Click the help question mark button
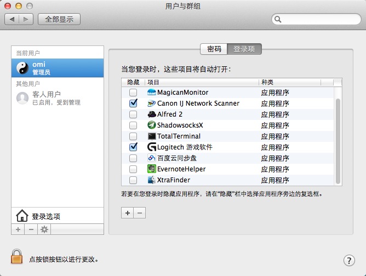This screenshot has height=276, width=366. (349, 260)
